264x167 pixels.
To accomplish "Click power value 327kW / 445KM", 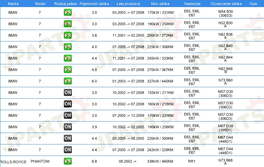I will [160, 81].
